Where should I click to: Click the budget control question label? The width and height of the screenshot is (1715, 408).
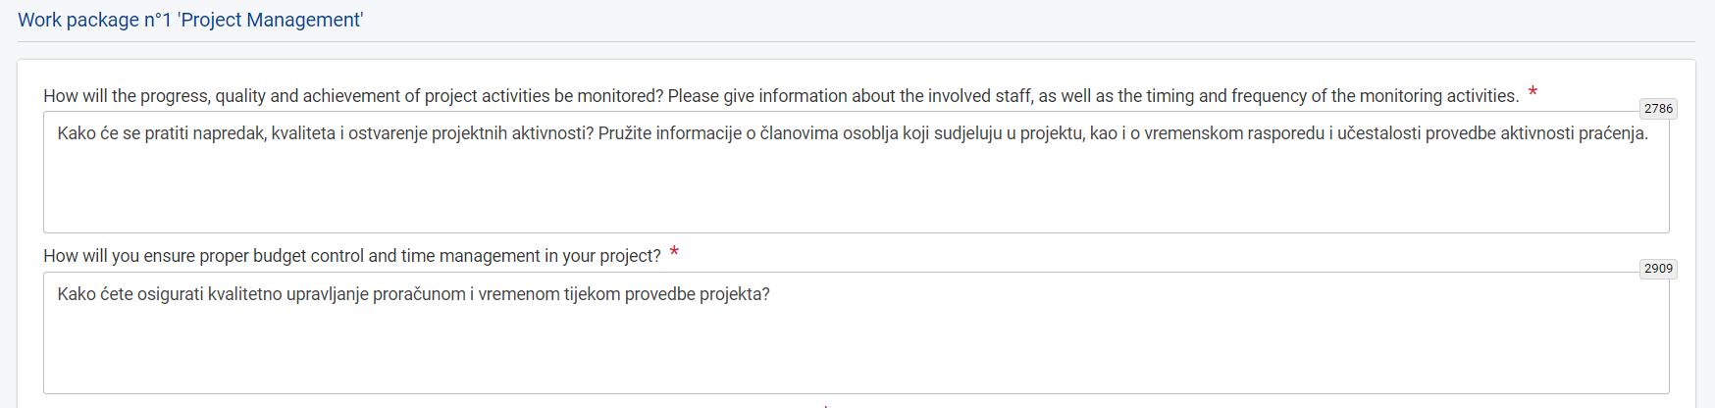(x=351, y=256)
